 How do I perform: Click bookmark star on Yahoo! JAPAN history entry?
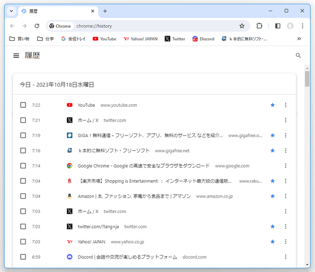pos(273,242)
